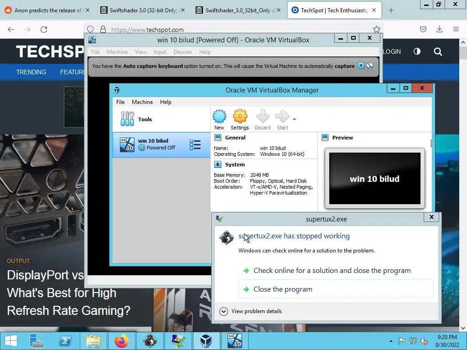Viewport: 467px width, 350px height.
Task: Close the supertux2.exe error dialog
Action: (x=431, y=217)
